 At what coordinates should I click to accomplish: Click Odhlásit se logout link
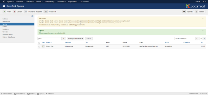tap(50, 94)
